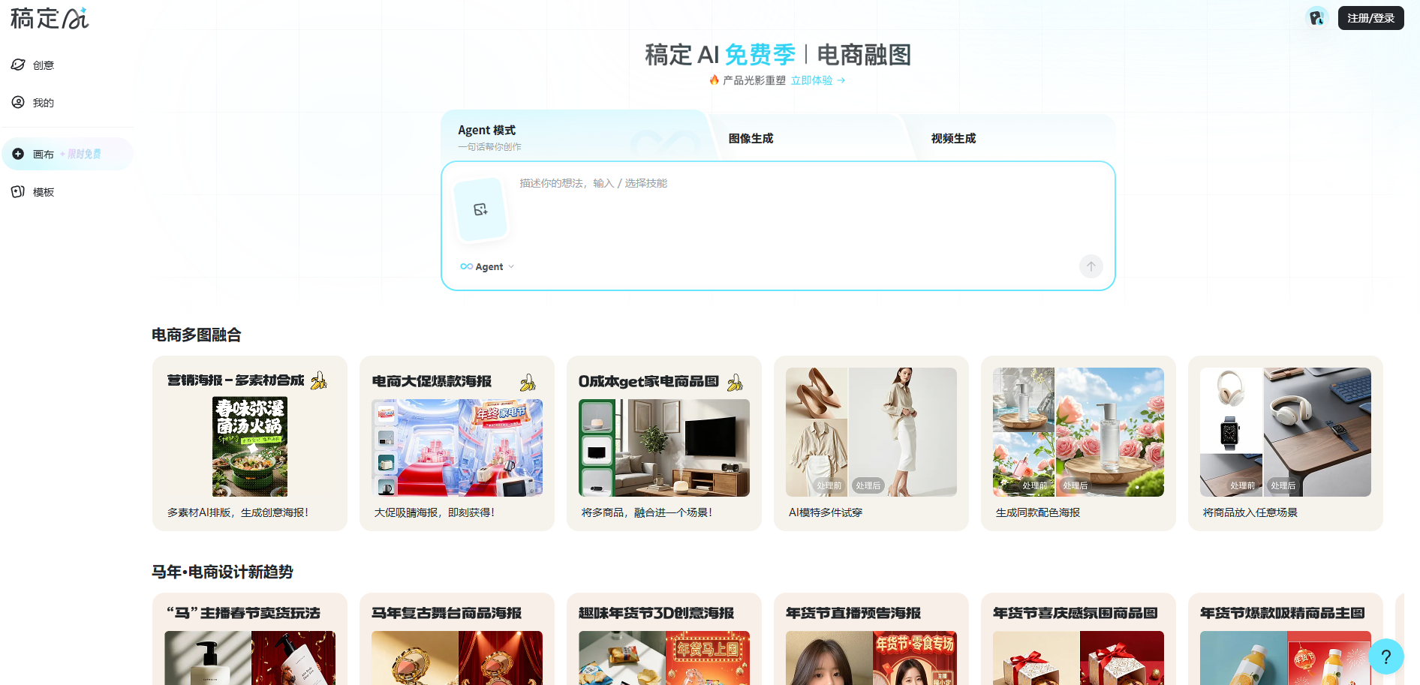Image resolution: width=1420 pixels, height=685 pixels.
Task: Open help with the question mark button
Action: pyautogui.click(x=1386, y=657)
